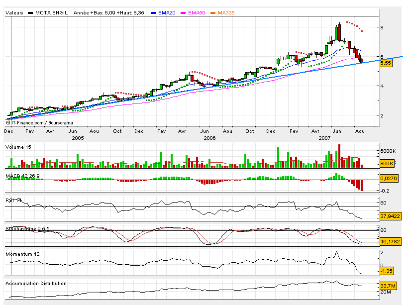Image resolution: width=408 pixels, height=307 pixels.
Task: Click the 899K volume value tag
Action: coord(387,163)
